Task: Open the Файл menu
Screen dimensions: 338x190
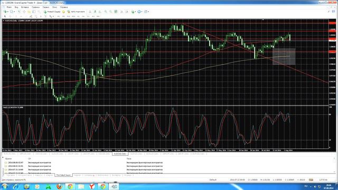Action: 9,7
